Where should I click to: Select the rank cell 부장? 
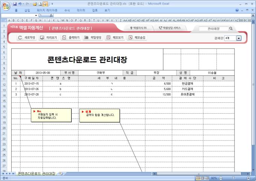(156, 73)
